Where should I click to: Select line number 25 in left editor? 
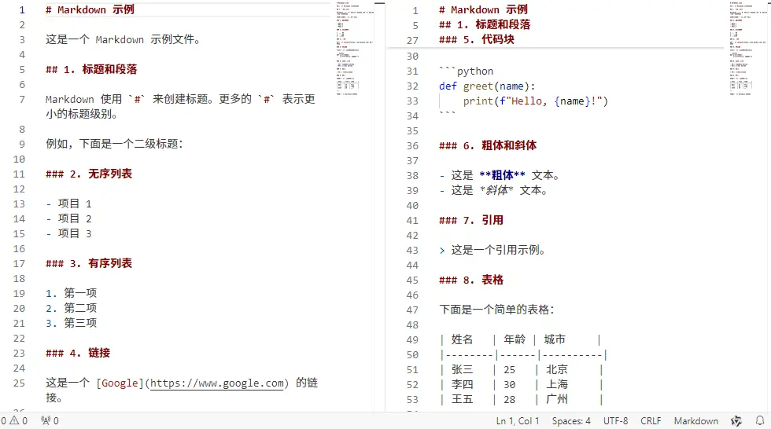[19, 383]
